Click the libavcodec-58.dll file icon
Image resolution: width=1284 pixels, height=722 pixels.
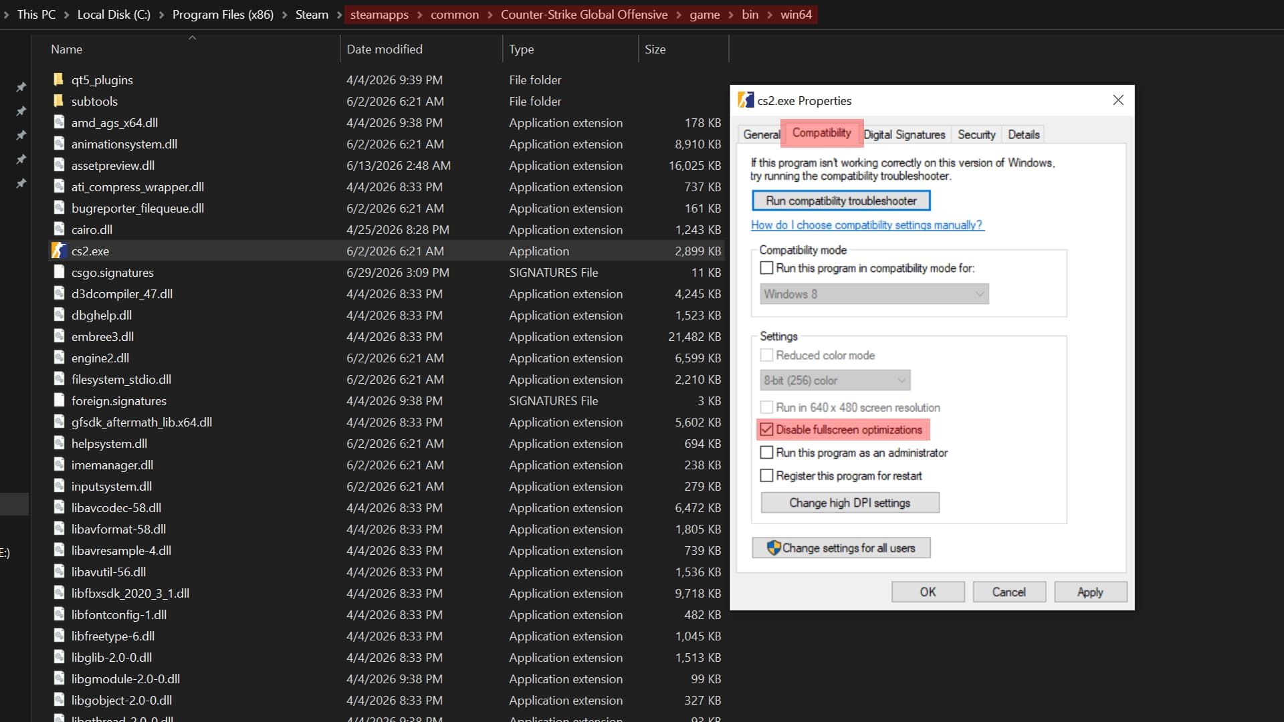pyautogui.click(x=59, y=507)
